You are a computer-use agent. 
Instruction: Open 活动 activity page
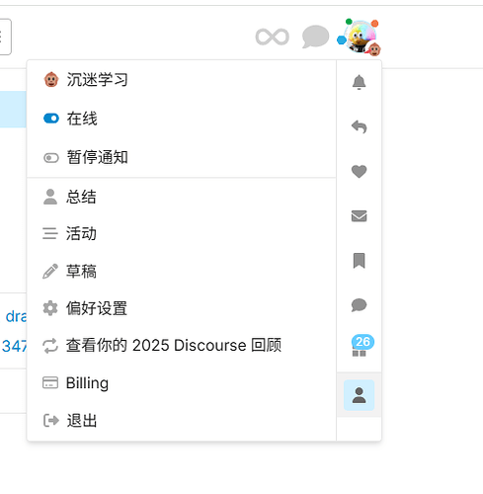[182, 234]
